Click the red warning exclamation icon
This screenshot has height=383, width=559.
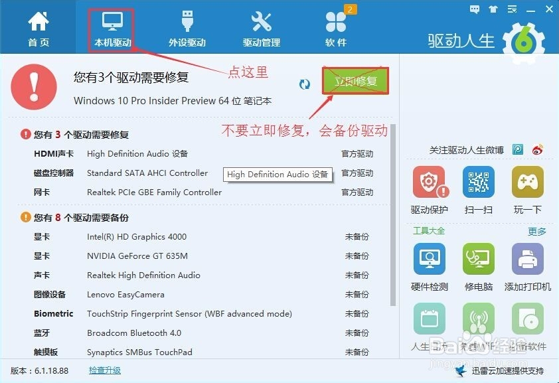click(x=34, y=86)
